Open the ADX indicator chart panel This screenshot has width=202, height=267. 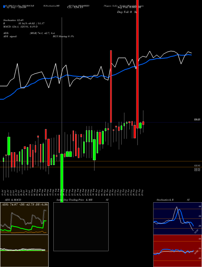coord(24,218)
